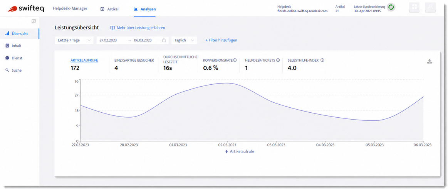Viewport: 448px width, 189px height.
Task: Select the EINZIGARTIGE BESUCHER metric
Action: [134, 60]
